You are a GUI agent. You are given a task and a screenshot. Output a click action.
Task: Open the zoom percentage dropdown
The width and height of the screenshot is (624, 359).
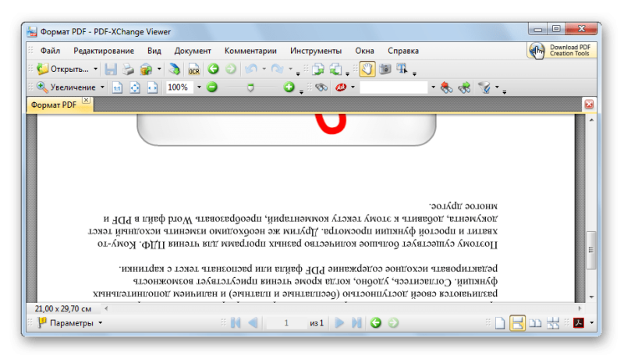pos(199,87)
